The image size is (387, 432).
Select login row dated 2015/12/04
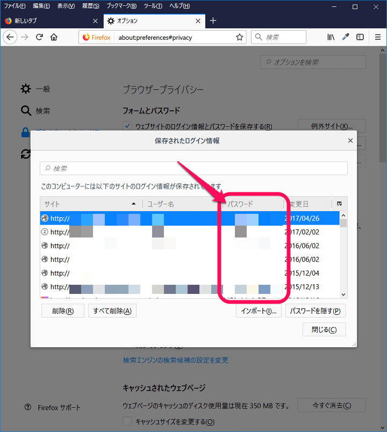coord(190,273)
